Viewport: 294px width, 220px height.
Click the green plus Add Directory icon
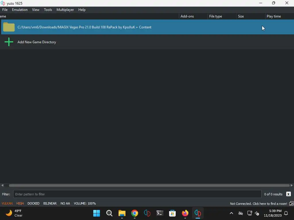[9, 42]
